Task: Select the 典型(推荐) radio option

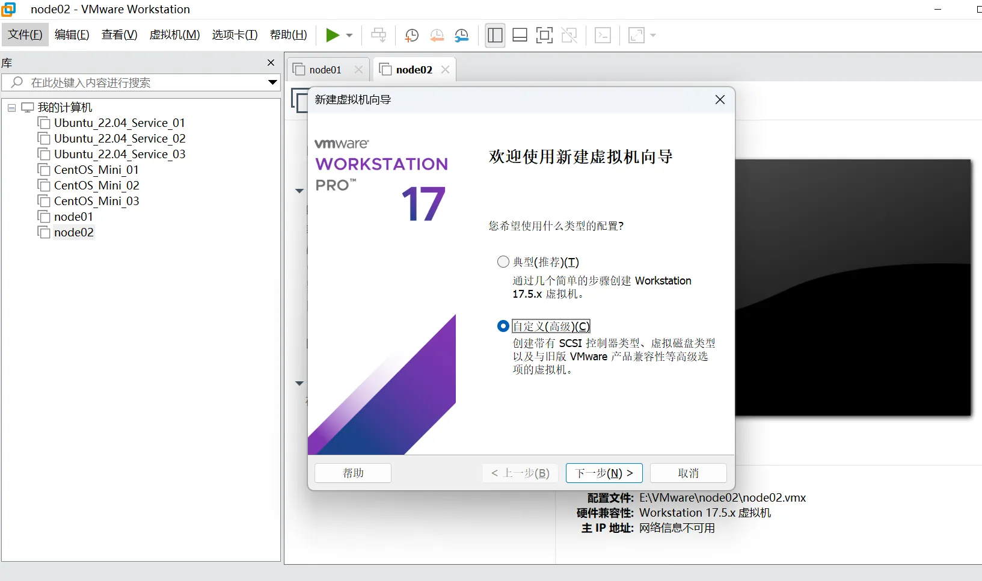Action: click(503, 262)
